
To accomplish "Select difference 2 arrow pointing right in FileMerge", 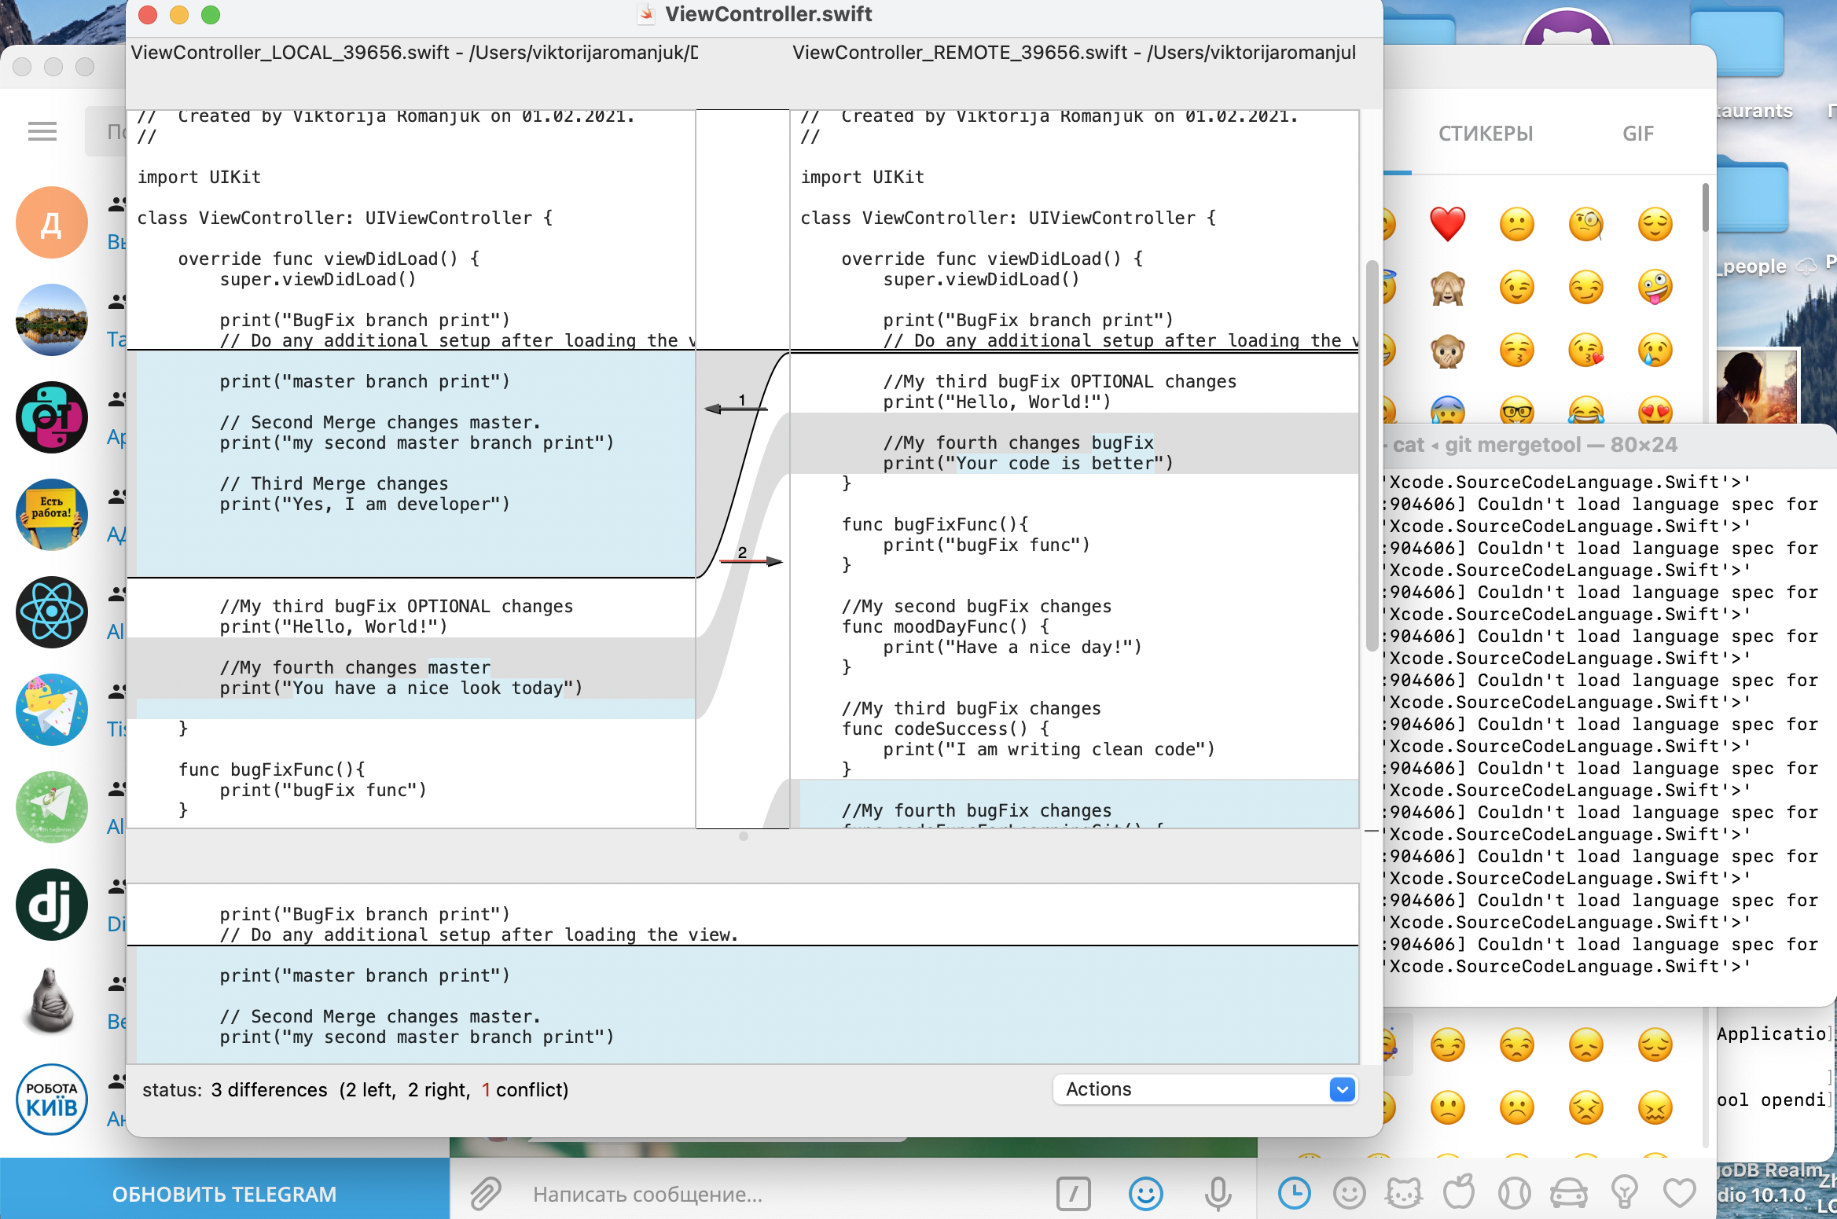I will tap(751, 560).
